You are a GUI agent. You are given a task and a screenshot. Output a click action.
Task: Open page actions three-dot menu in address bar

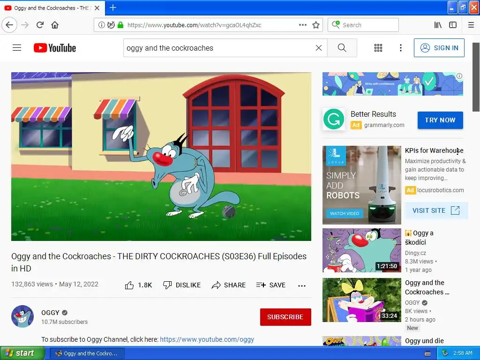click(x=302, y=25)
